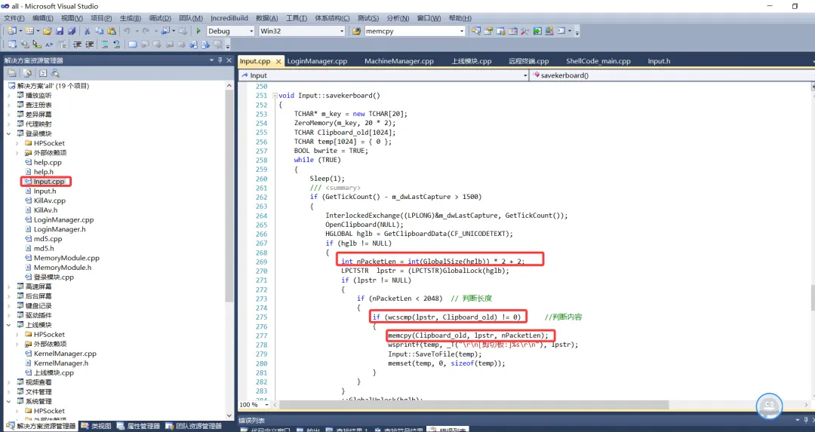This screenshot has height=432, width=815.
Task: Click the Solution Explorer toolbar icon after memcpy box
Action: [476, 31]
